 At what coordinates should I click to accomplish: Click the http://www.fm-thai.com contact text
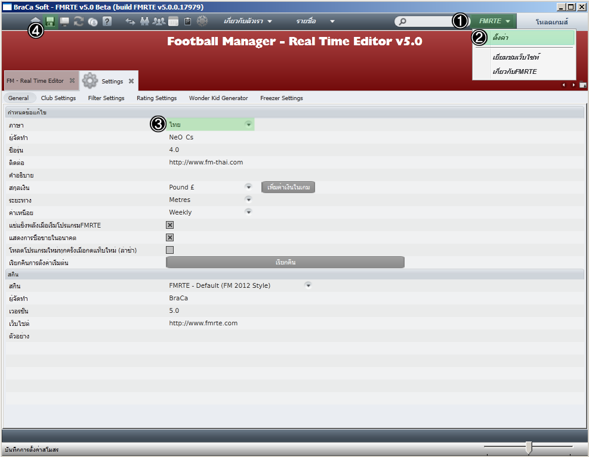[206, 162]
